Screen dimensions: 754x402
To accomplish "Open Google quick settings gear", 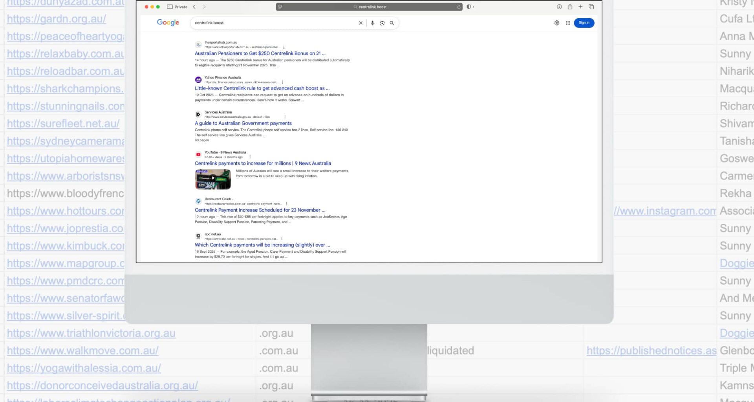I will pos(556,23).
